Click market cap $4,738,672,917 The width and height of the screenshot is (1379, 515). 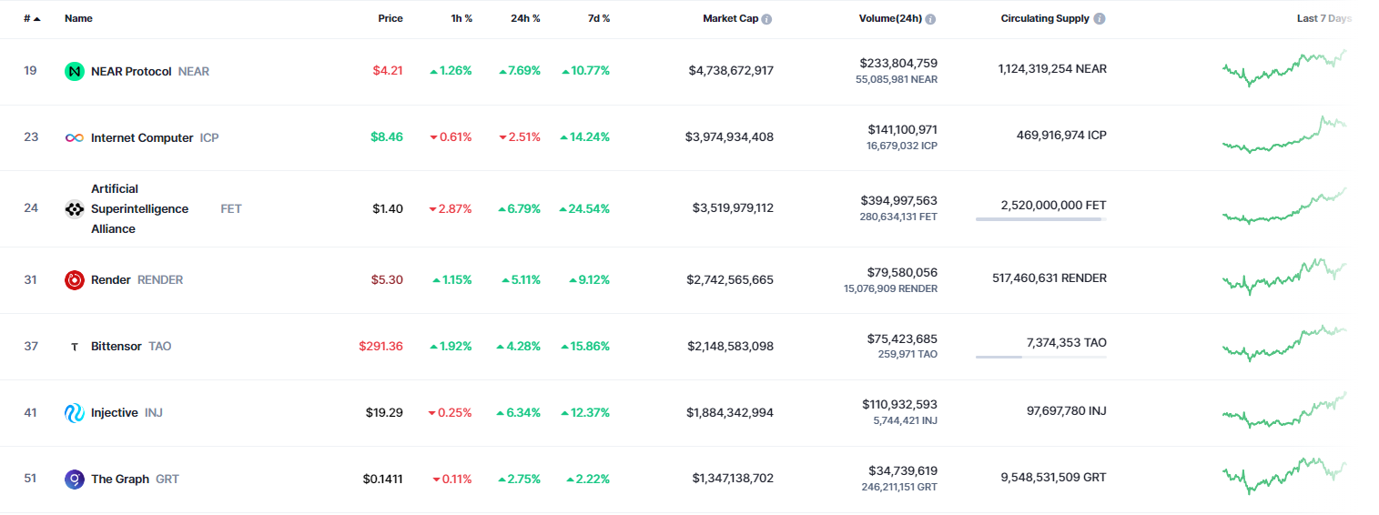point(731,70)
